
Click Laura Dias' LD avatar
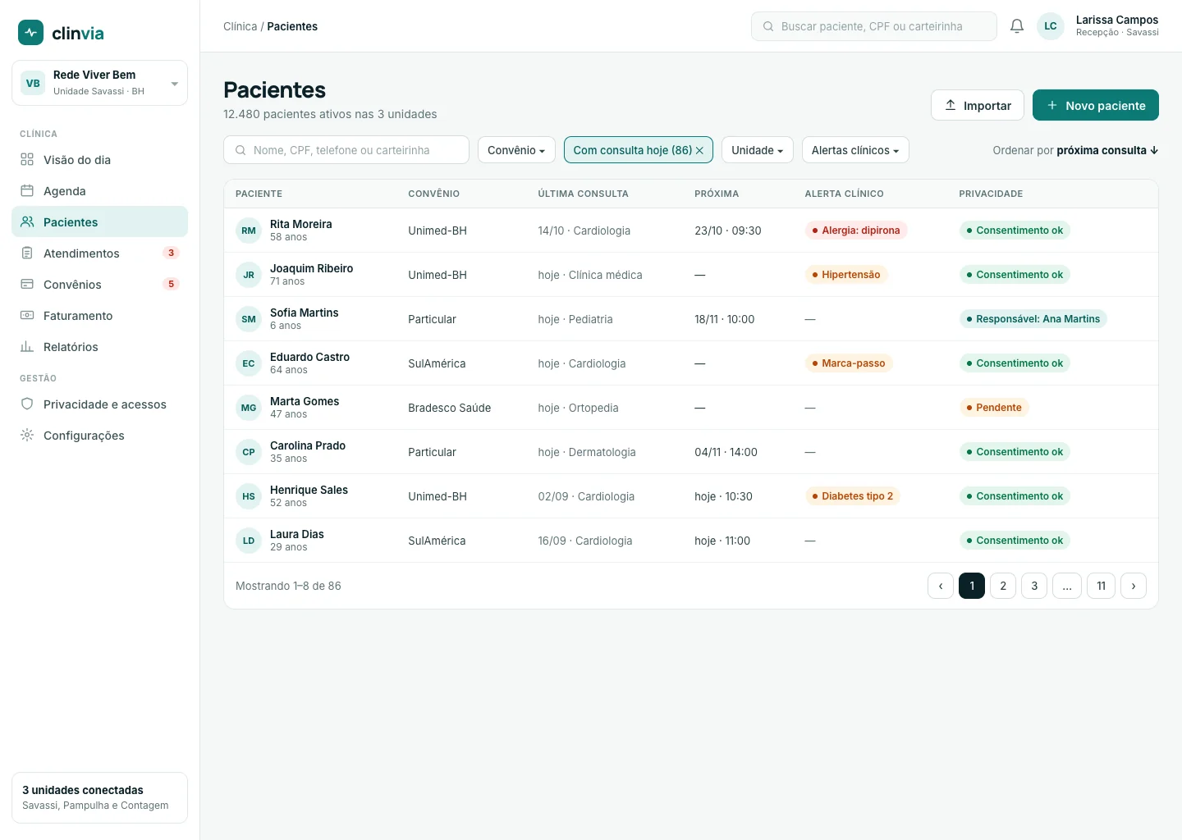[249, 541]
